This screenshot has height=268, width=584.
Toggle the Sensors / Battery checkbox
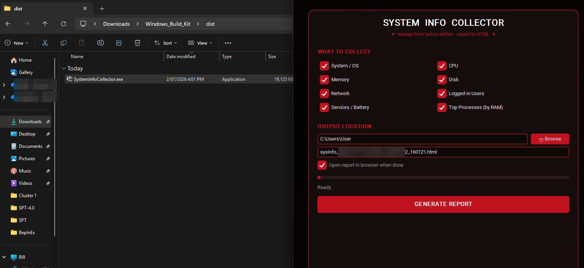(x=324, y=107)
